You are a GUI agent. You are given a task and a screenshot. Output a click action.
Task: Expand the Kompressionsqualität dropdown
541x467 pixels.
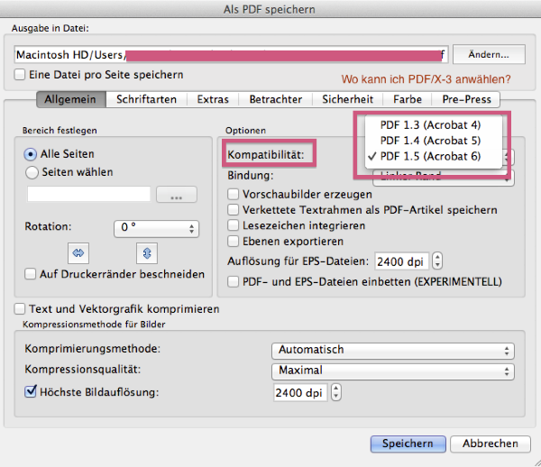(x=393, y=371)
